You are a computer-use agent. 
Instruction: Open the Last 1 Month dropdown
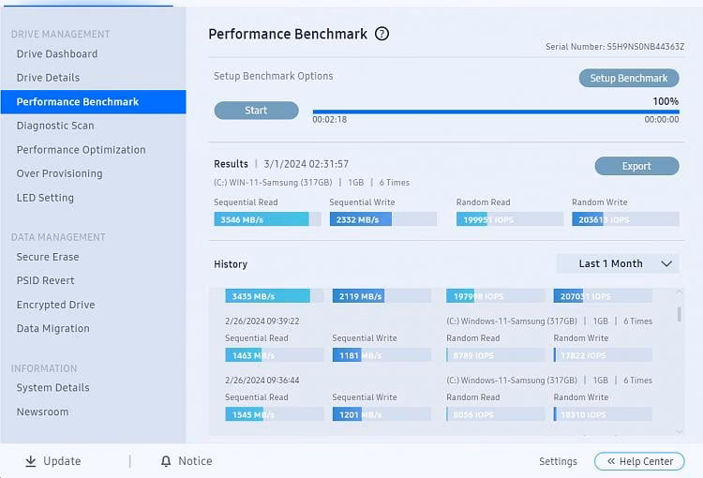[617, 263]
